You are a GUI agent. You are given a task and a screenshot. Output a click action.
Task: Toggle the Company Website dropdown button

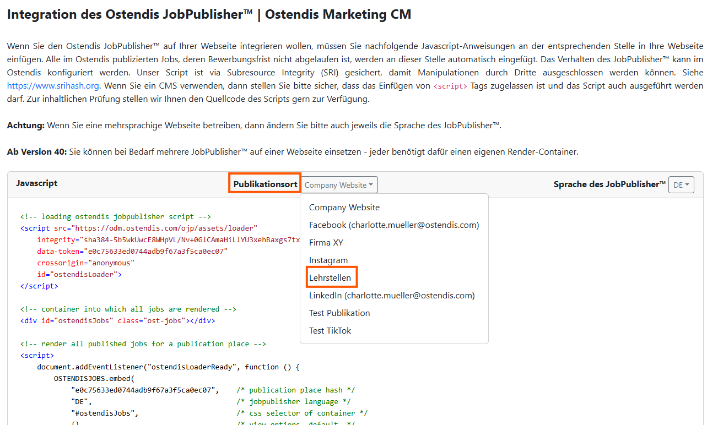pyautogui.click(x=339, y=185)
